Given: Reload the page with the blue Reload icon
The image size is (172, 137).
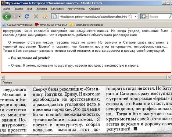Looking at the screenshot, I should (27, 16).
